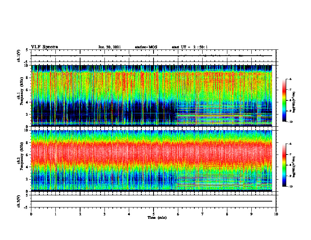
Task: Click the "Time (min)" x-axis label
Action: [157, 218]
